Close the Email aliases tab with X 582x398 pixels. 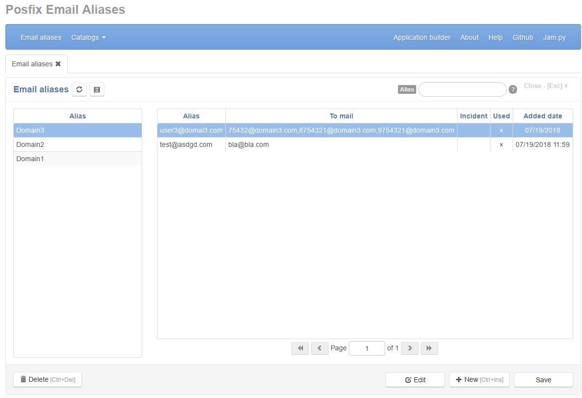click(x=58, y=64)
